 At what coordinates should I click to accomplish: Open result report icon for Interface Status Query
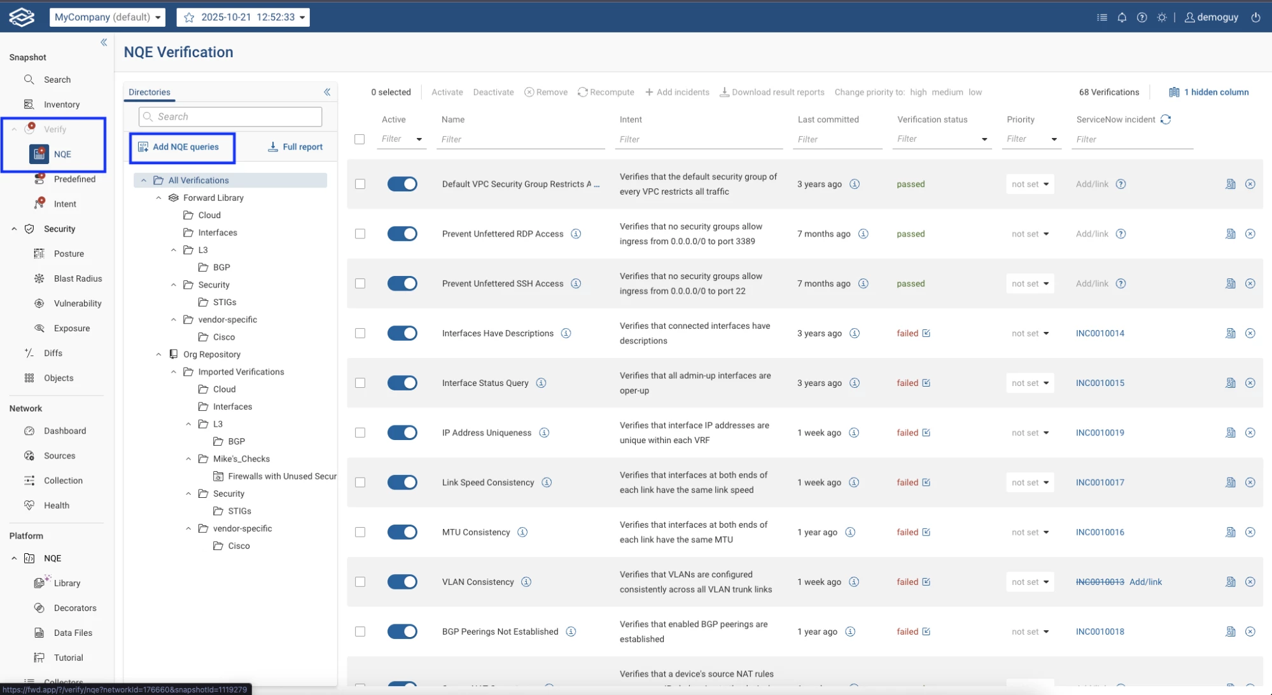(x=1231, y=383)
